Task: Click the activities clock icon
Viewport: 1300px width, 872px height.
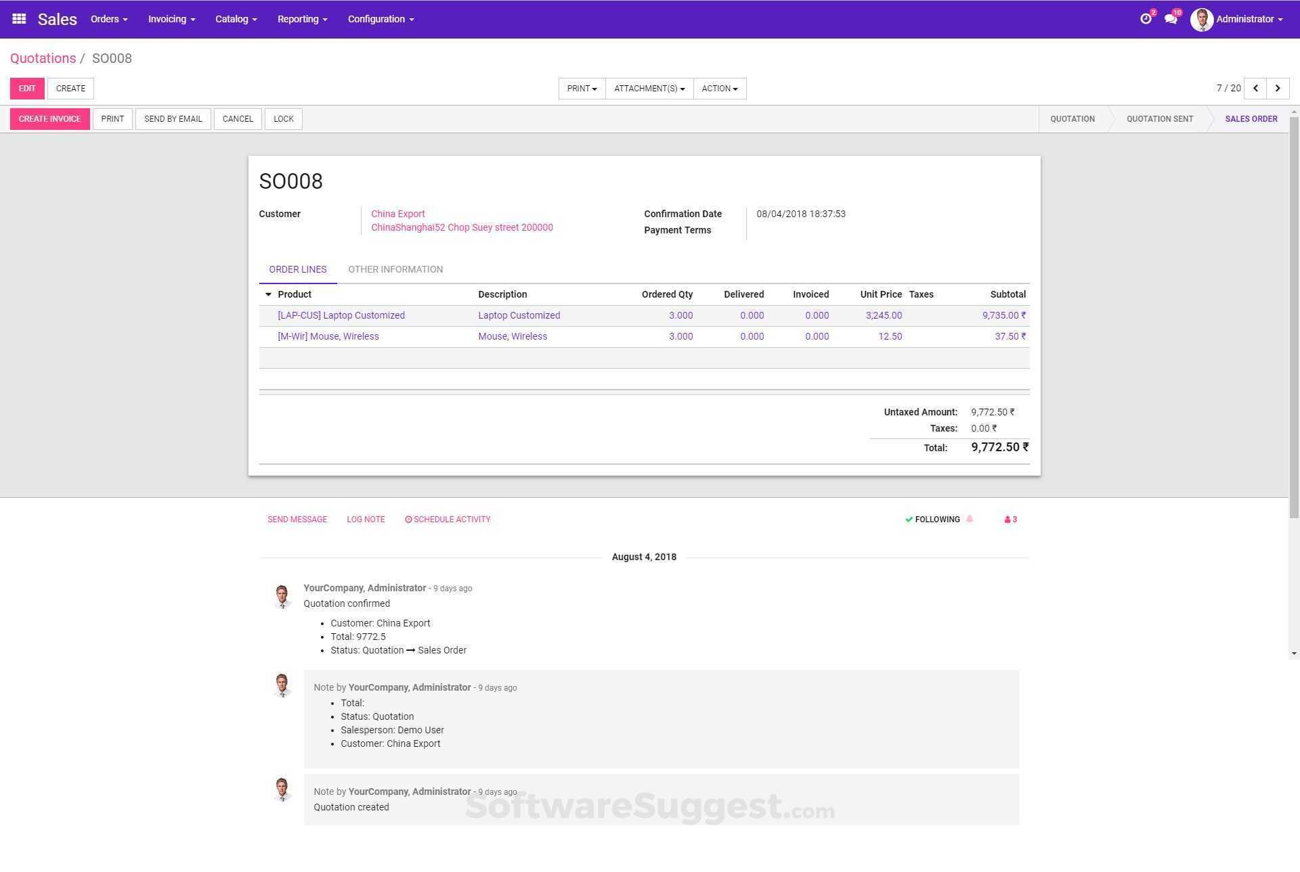Action: pyautogui.click(x=1145, y=19)
